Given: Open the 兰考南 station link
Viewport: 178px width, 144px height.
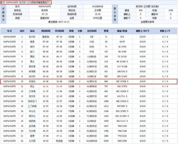Looking at the screenshot, I should [x=32, y=92].
